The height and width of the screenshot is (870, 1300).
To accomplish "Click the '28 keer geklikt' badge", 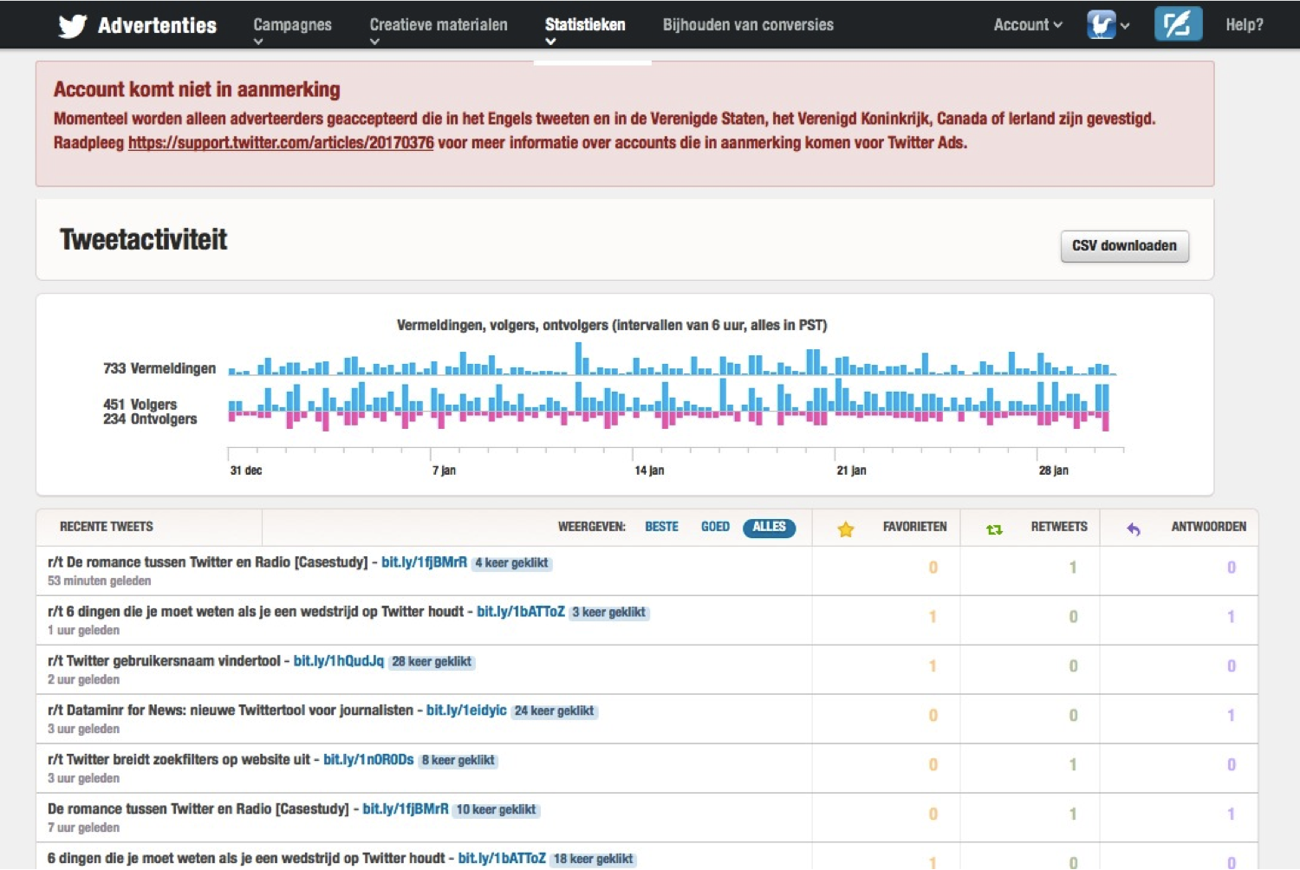I will pyautogui.click(x=432, y=662).
